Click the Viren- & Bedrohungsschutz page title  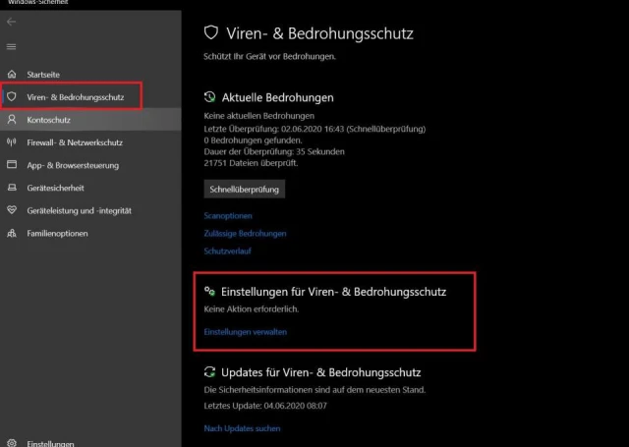point(319,33)
